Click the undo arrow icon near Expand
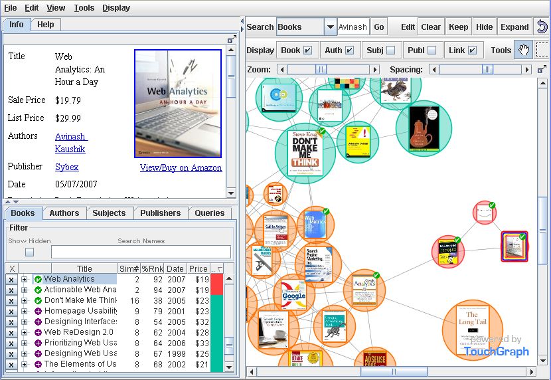This screenshot has width=551, height=380. coord(542,27)
